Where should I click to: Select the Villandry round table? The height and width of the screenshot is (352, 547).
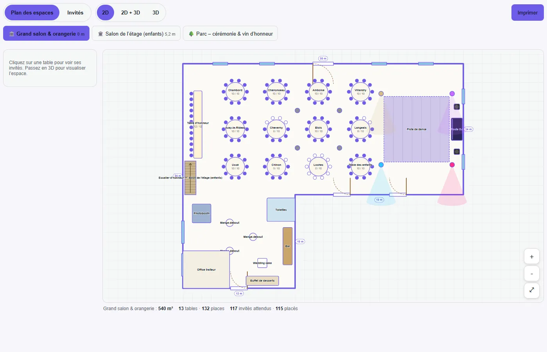pos(360,92)
